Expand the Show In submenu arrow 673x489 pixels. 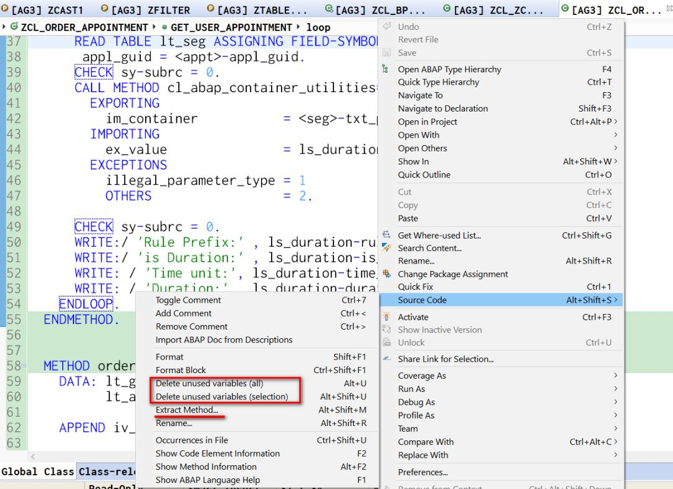616,161
